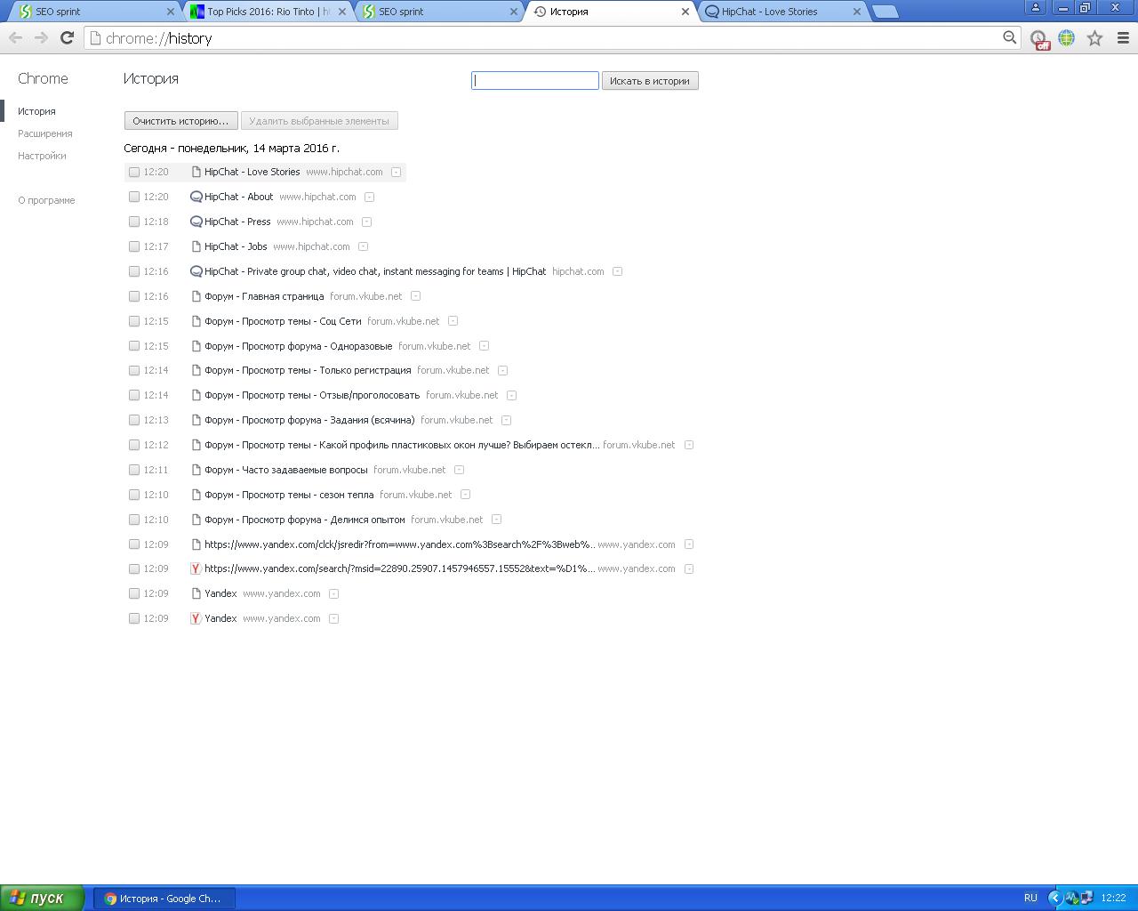Viewport: 1138px width, 911px height.
Task: Focus the history search text field
Action: (535, 81)
